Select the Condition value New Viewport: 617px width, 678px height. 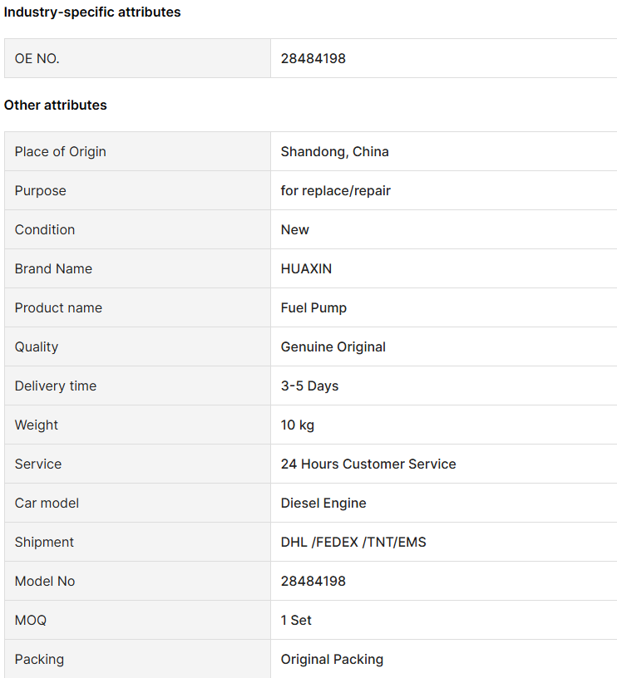294,229
